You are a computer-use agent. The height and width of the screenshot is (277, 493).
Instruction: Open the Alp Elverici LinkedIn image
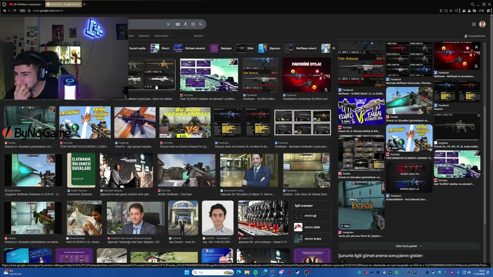click(183, 218)
